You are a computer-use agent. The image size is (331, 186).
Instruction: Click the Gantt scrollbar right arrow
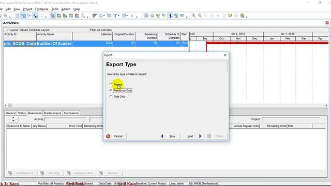[326, 105]
